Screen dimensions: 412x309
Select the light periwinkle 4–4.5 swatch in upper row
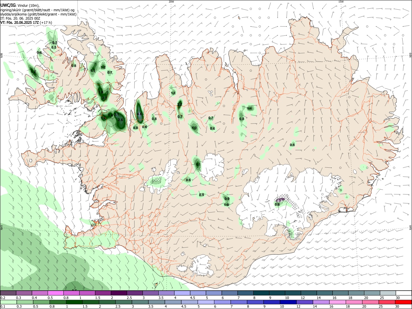182,293
